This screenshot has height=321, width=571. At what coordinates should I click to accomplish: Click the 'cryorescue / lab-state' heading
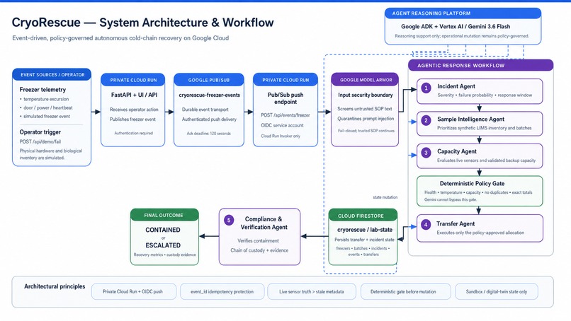click(x=365, y=230)
